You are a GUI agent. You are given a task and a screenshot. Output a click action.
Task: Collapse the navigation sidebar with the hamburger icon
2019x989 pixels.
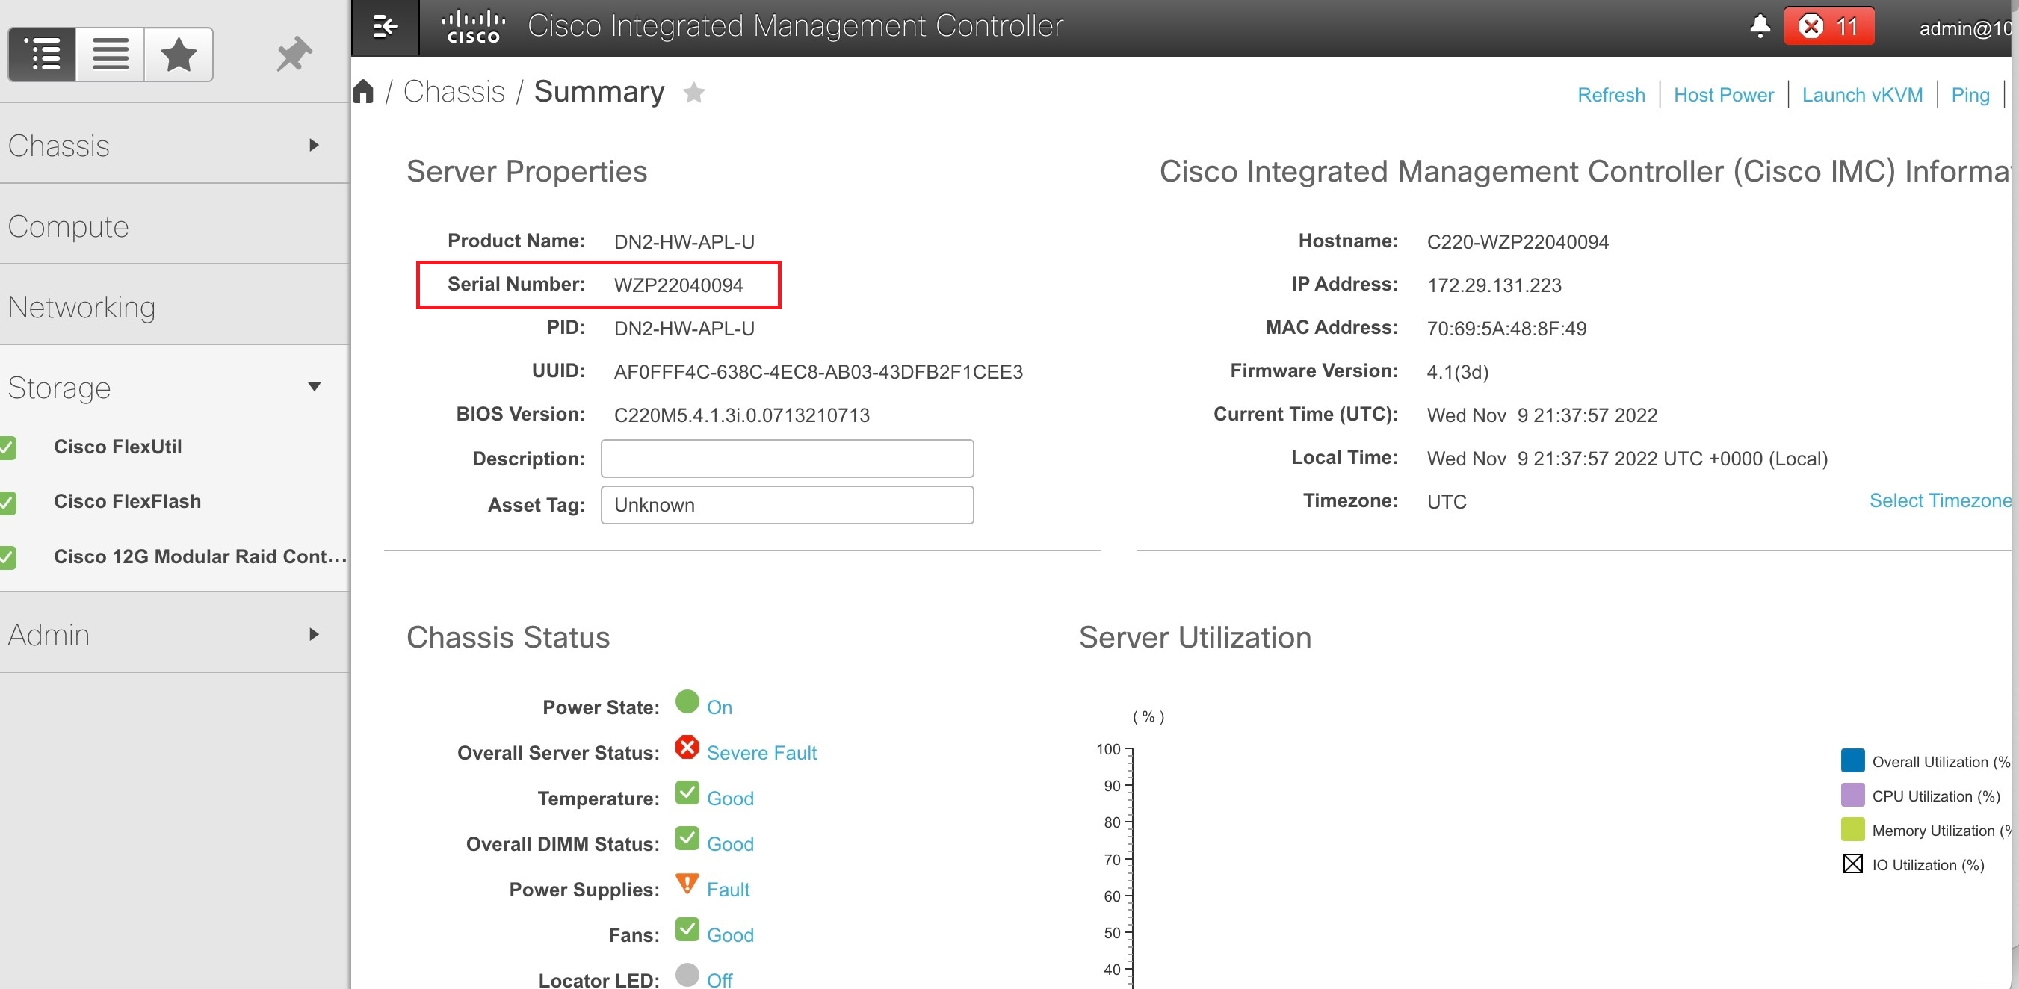(384, 26)
